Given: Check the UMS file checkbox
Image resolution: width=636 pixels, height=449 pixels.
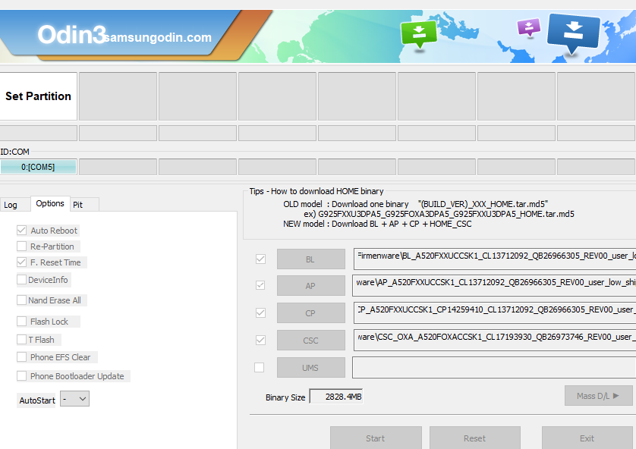Looking at the screenshot, I should [x=260, y=368].
